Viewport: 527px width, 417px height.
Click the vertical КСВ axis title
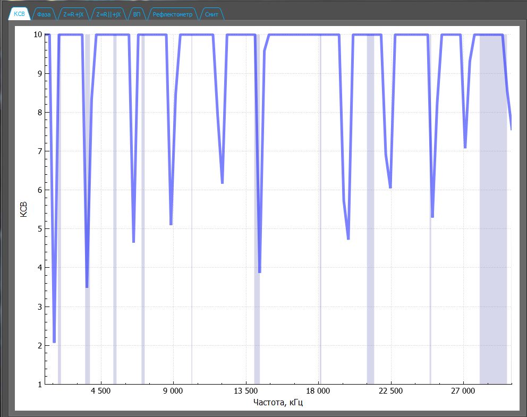(x=23, y=209)
